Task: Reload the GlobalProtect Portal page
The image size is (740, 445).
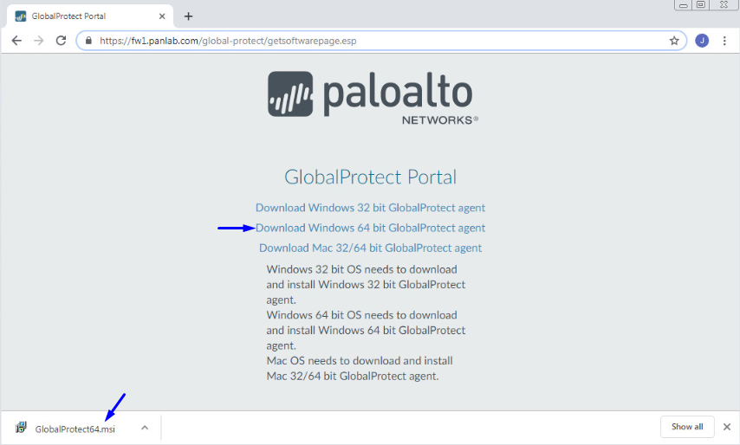Action: coord(61,41)
